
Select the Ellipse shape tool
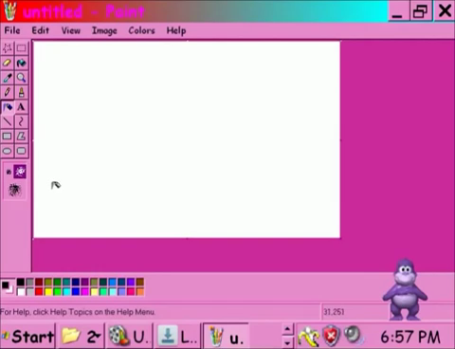8,151
